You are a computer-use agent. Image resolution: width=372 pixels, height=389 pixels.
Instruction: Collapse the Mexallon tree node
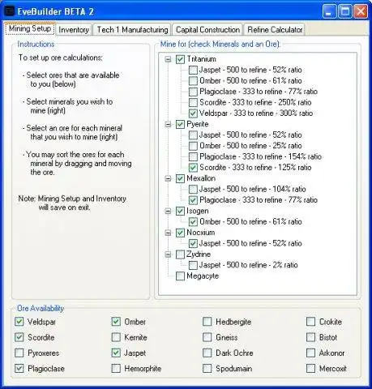tap(168, 178)
